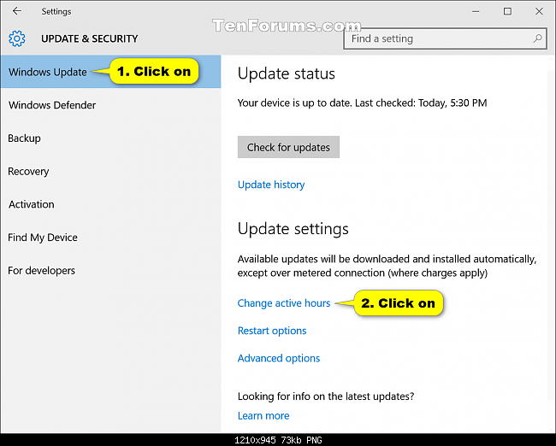Open the Update history link

(x=271, y=185)
